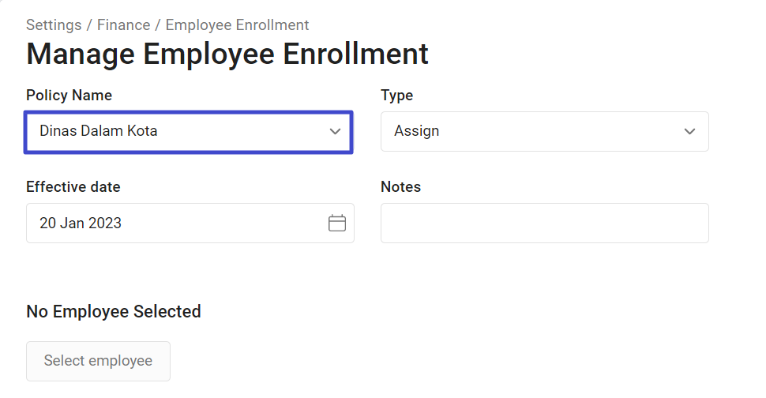Screen dimensions: 766x398
Task: Click the Manage Employee Enrollment heading
Action: pyautogui.click(x=227, y=54)
